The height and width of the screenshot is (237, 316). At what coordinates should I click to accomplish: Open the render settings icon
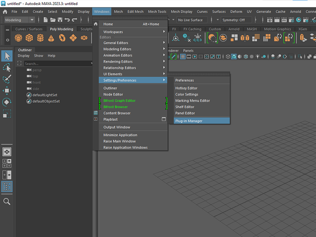[x=292, y=20]
